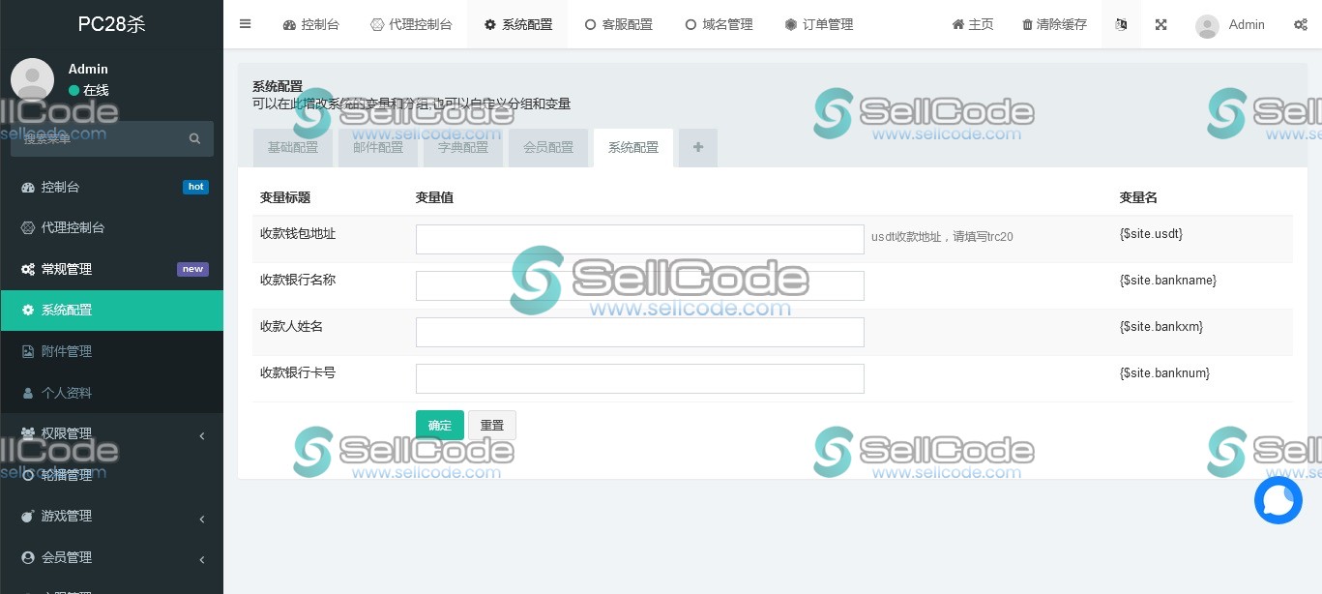1322x594 pixels.
Task: Switch to the 邮件配置 config tab
Action: tap(378, 147)
